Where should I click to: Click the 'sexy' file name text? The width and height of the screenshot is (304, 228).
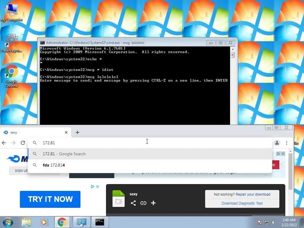[x=133, y=194]
